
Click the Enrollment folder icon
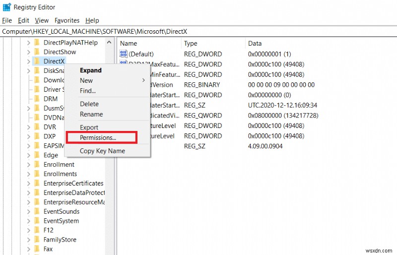pyautogui.click(x=37, y=164)
